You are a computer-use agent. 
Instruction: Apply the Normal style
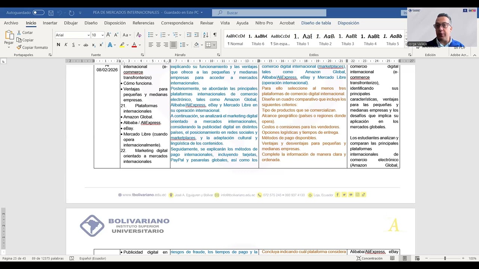pyautogui.click(x=235, y=40)
